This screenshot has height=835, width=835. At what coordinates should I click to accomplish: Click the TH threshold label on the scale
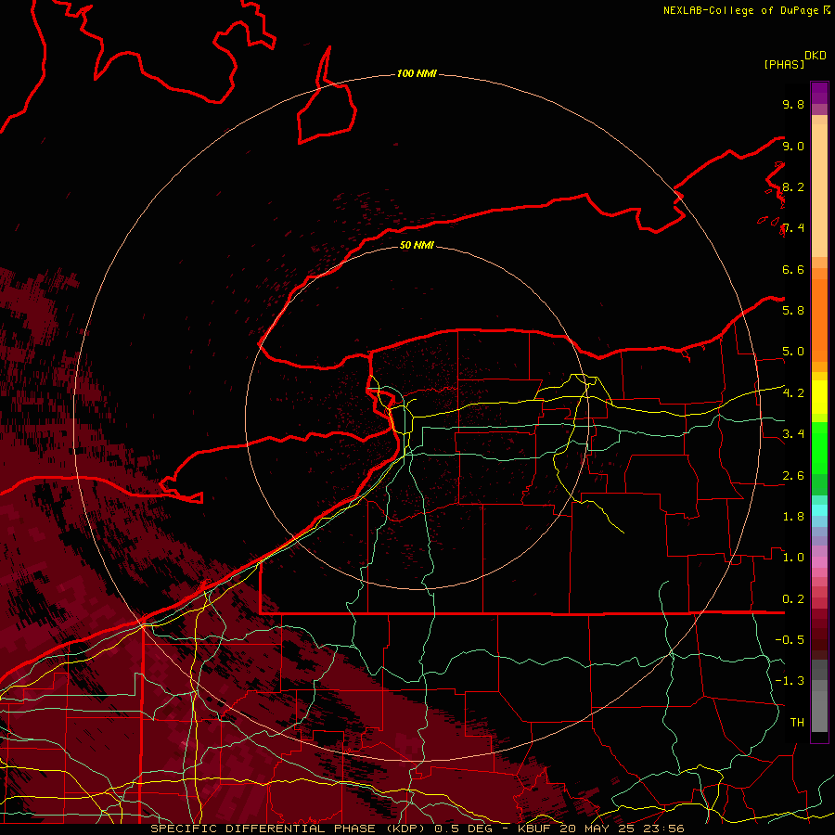797,723
